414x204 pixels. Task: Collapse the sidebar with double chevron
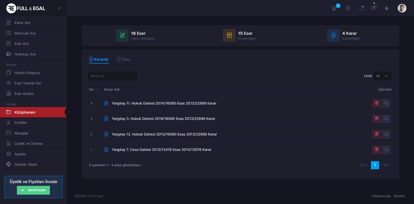click(x=59, y=8)
